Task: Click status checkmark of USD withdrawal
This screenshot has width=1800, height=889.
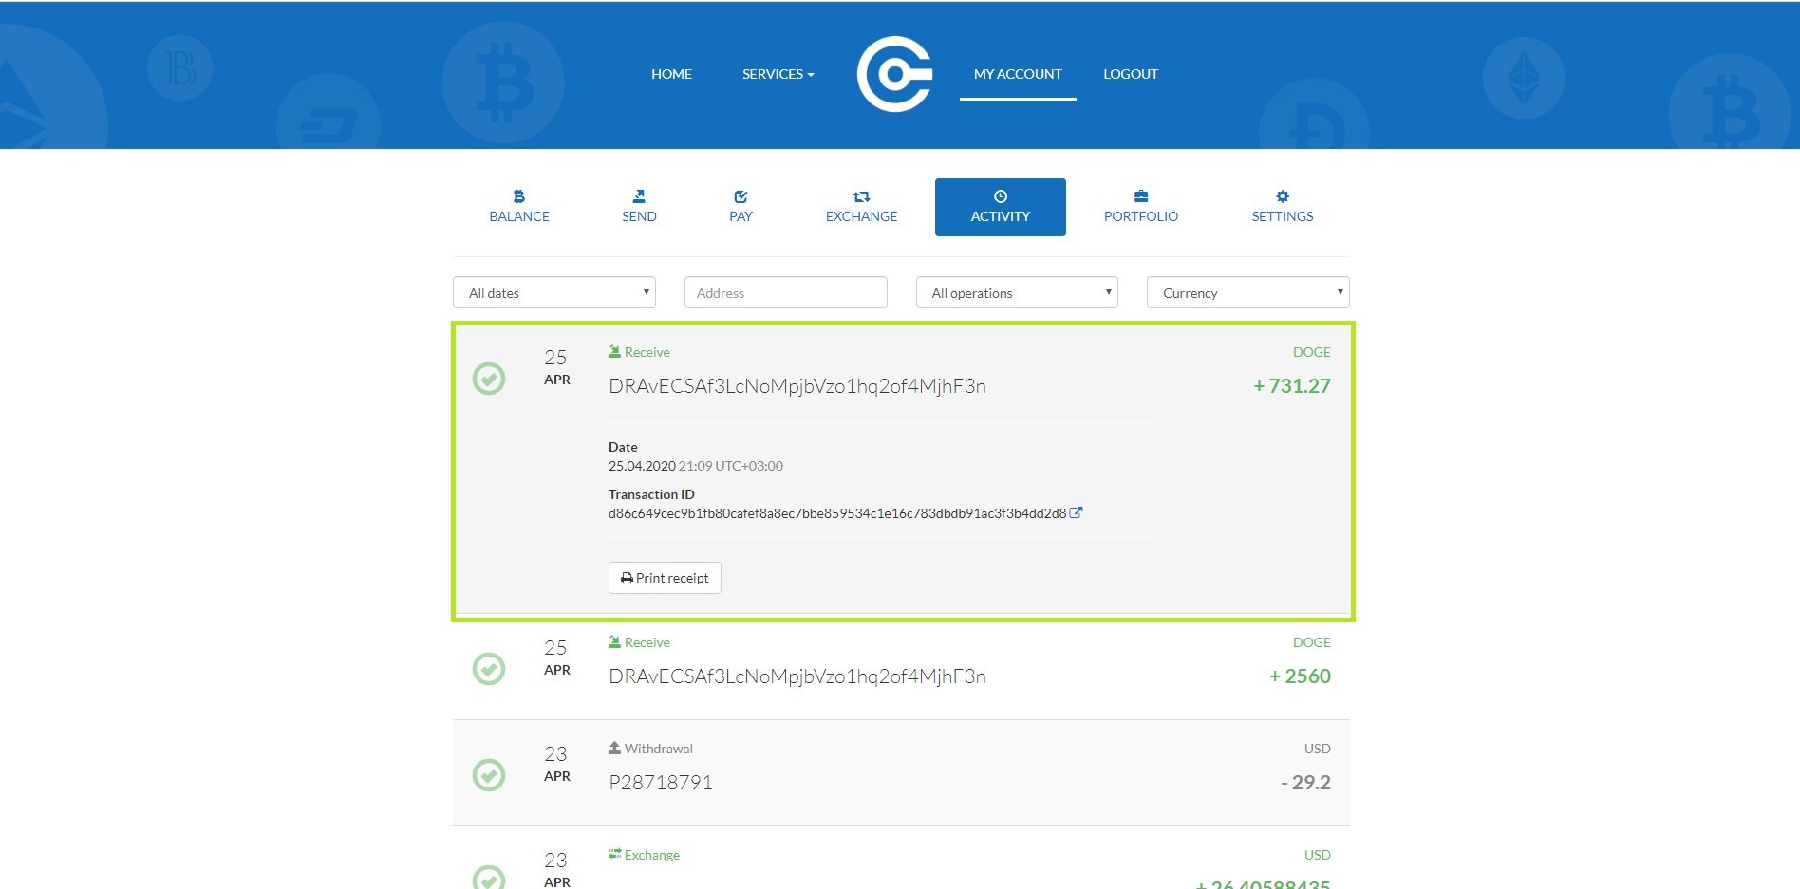Action: click(x=489, y=775)
